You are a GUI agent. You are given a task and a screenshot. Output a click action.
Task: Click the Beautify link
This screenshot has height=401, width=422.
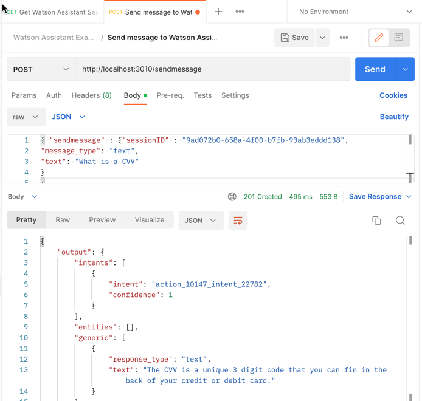(x=394, y=117)
